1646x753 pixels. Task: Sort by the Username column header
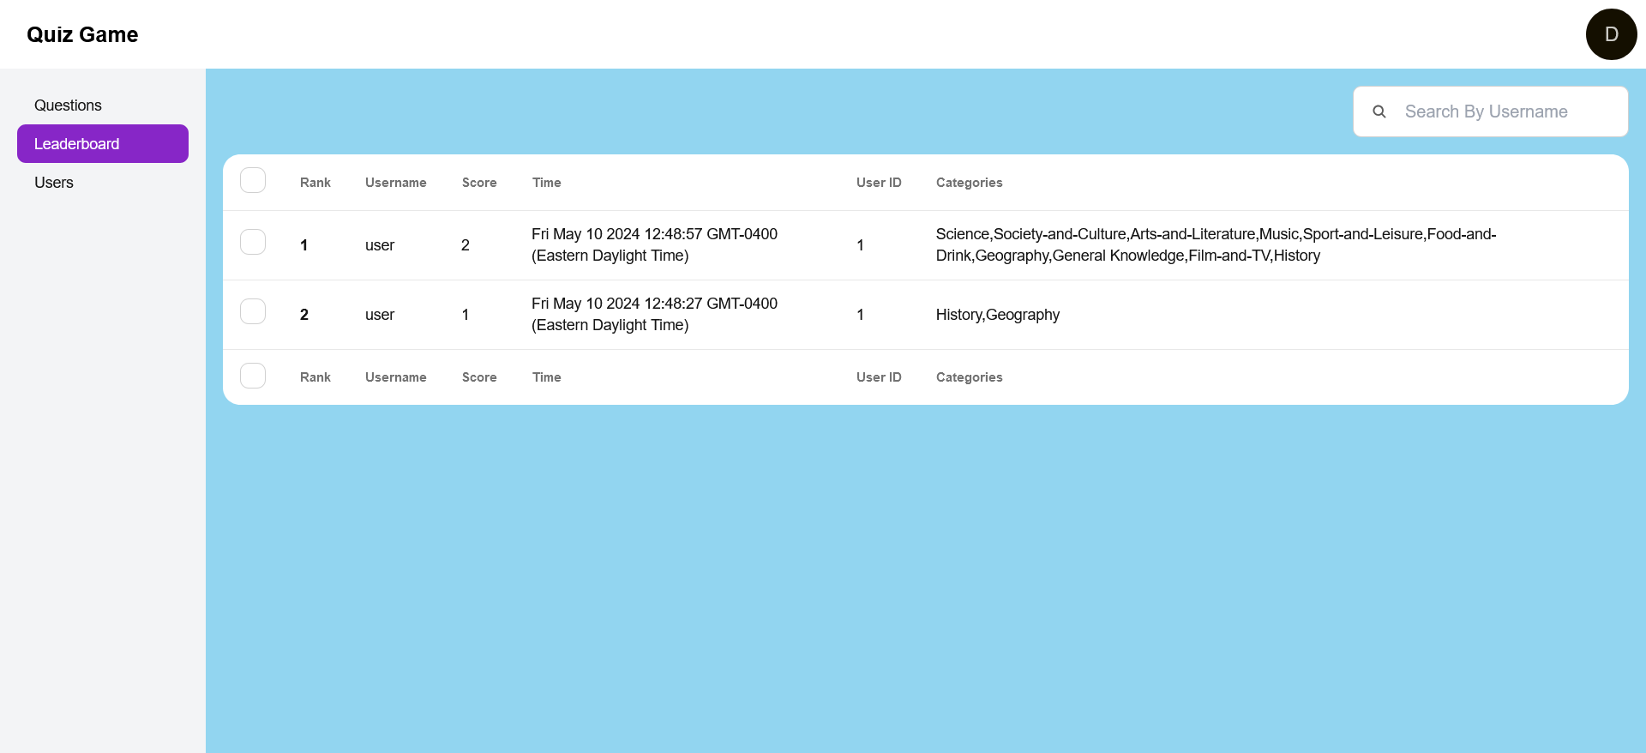(395, 183)
